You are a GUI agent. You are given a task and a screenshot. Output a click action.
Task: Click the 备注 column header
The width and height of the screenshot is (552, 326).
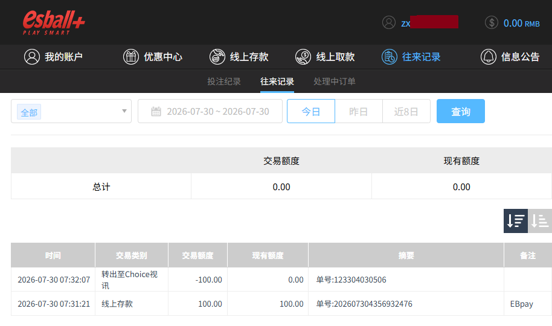coord(528,255)
